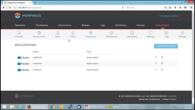Select the Integrations snowflake icon
The width and height of the screenshot is (195, 110).
click(x=91, y=33)
